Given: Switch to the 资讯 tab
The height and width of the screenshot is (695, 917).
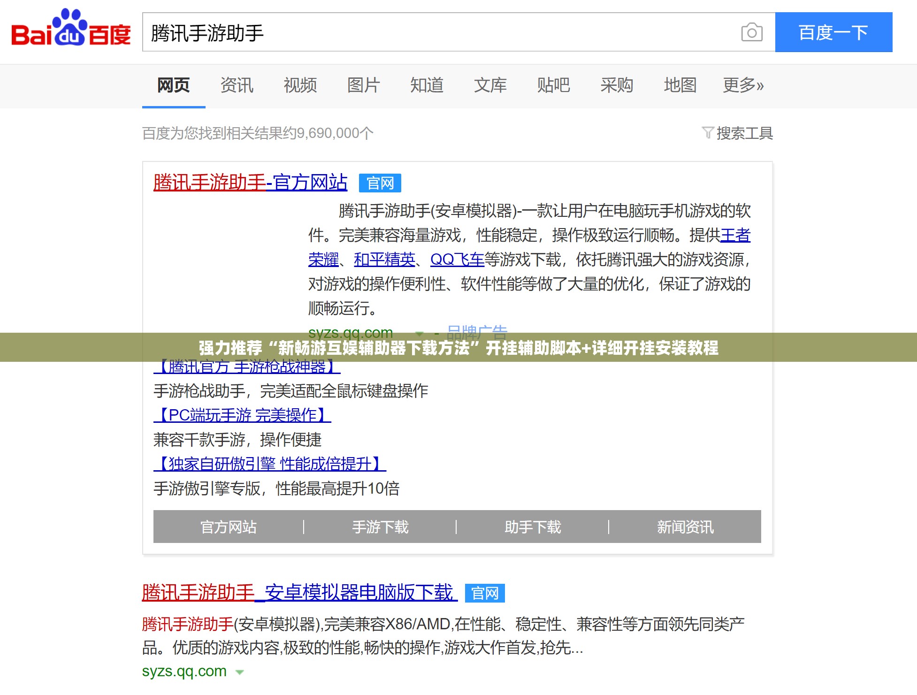Looking at the screenshot, I should pyautogui.click(x=237, y=85).
